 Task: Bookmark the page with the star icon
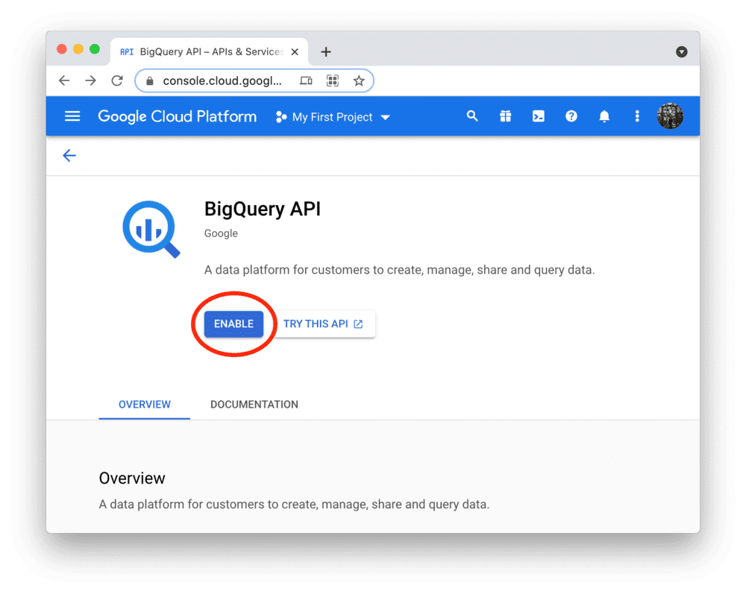[359, 80]
